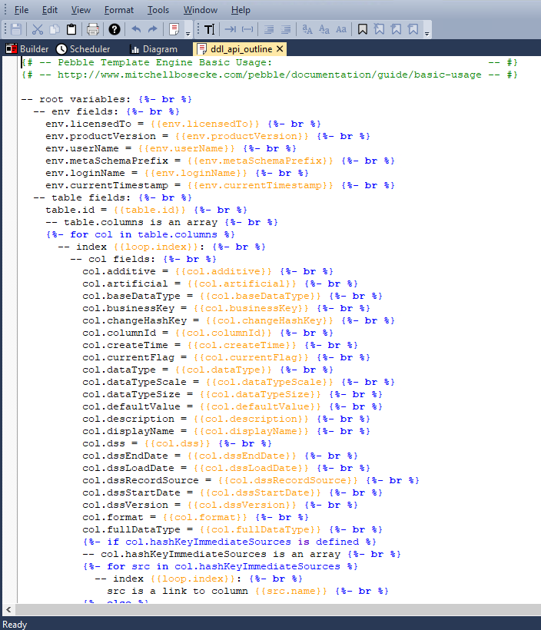
Task: Click the horizontal scrollbar left arrow
Action: tap(8, 609)
